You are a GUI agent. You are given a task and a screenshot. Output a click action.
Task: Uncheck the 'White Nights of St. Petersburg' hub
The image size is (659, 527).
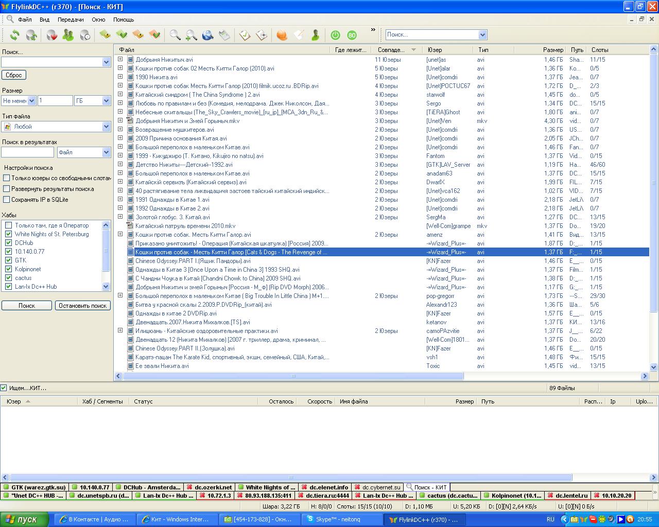[8, 234]
